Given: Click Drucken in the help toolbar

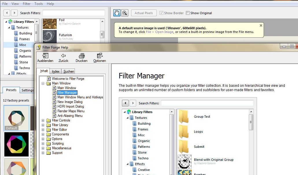Looking at the screenshot, I should 82,58.
